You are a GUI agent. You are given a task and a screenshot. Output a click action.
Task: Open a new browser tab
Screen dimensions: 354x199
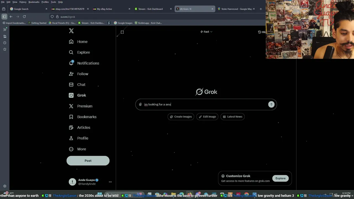(x=261, y=9)
